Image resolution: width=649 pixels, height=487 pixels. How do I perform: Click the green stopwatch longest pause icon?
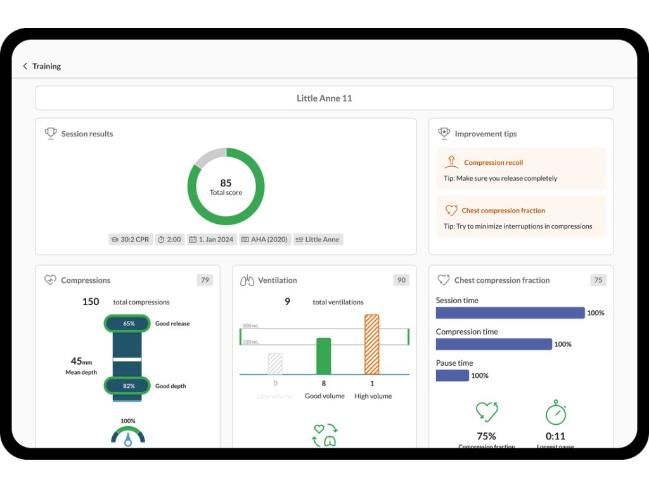(556, 412)
